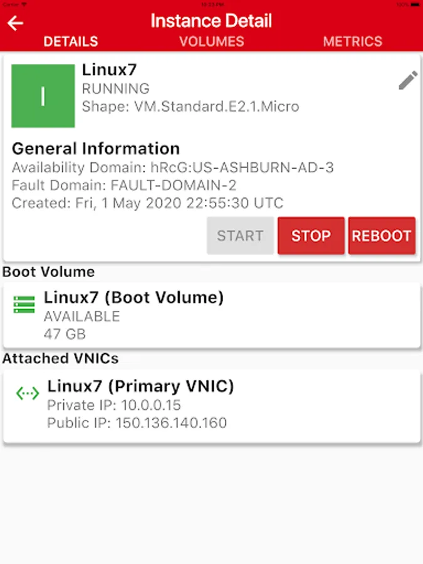Tap the grayed-out START button
The image size is (423, 564).
[240, 236]
